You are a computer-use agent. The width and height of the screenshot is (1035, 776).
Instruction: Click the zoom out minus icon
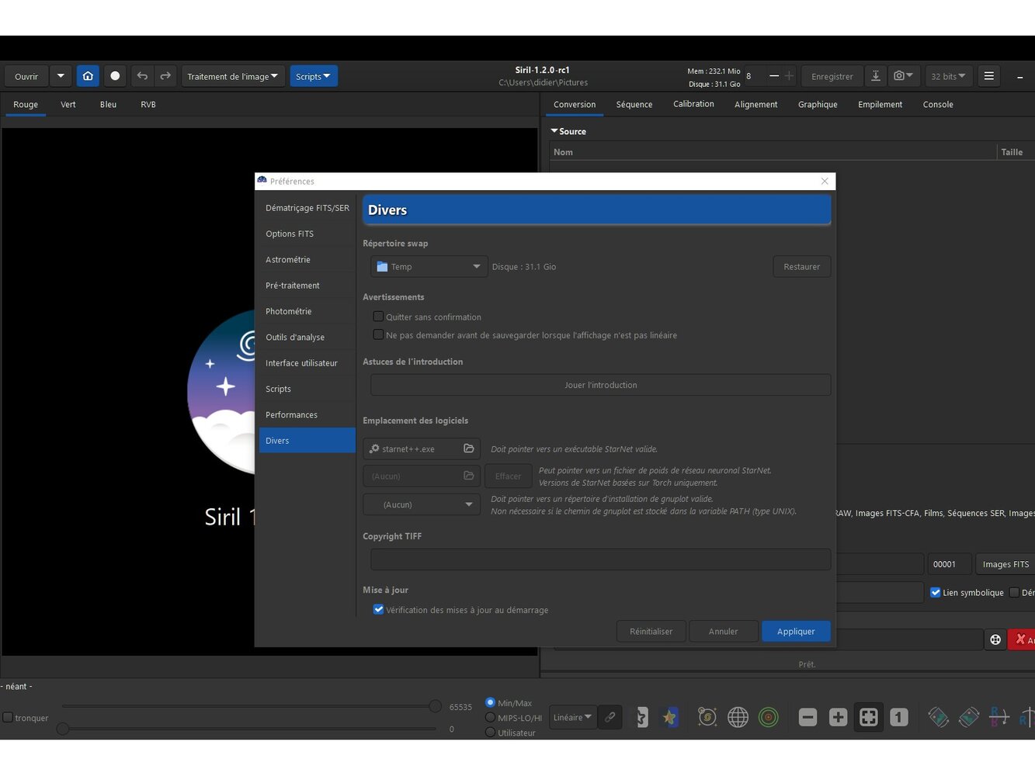(808, 717)
